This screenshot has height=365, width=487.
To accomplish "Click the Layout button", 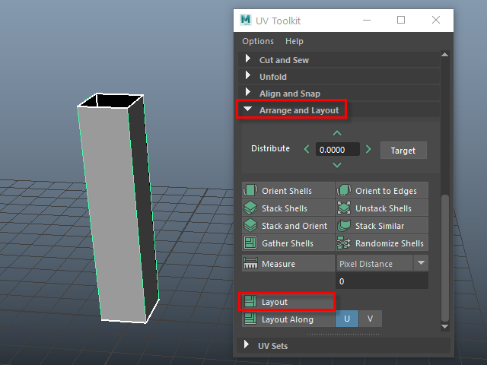I will pos(288,302).
